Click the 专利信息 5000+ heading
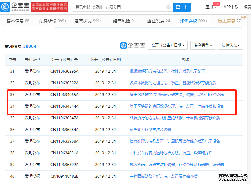 coord(21,46)
